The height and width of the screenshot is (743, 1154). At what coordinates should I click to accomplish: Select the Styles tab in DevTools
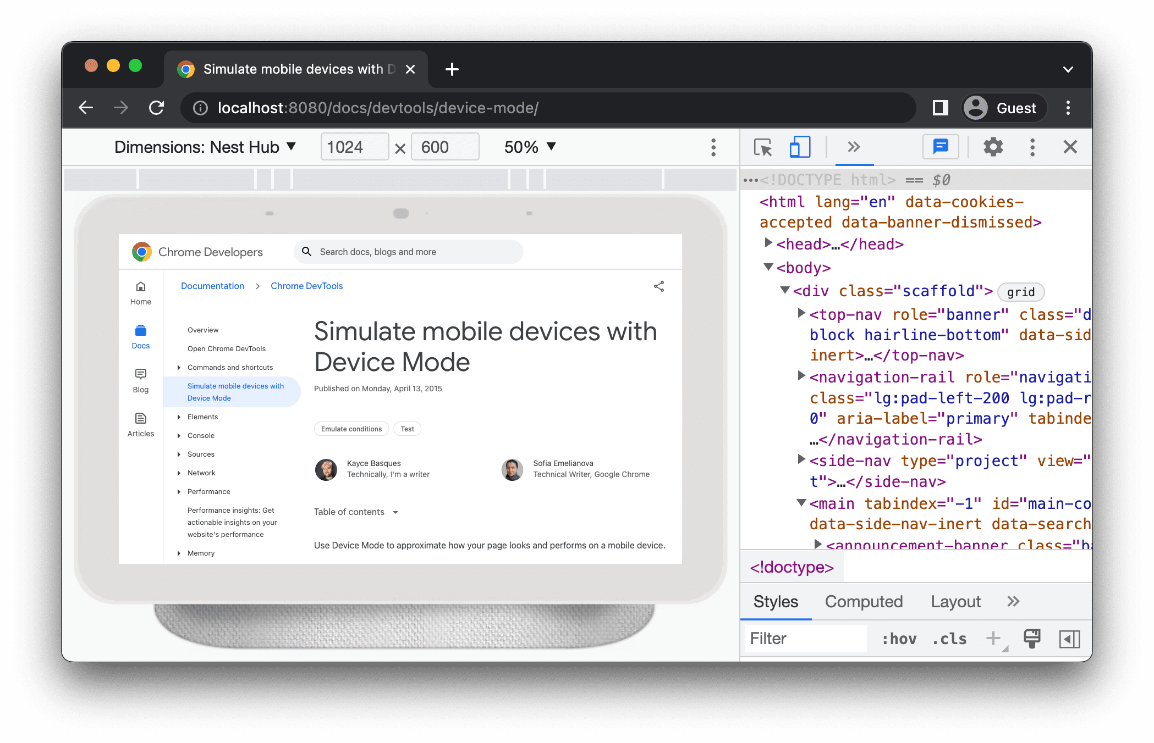pos(774,601)
